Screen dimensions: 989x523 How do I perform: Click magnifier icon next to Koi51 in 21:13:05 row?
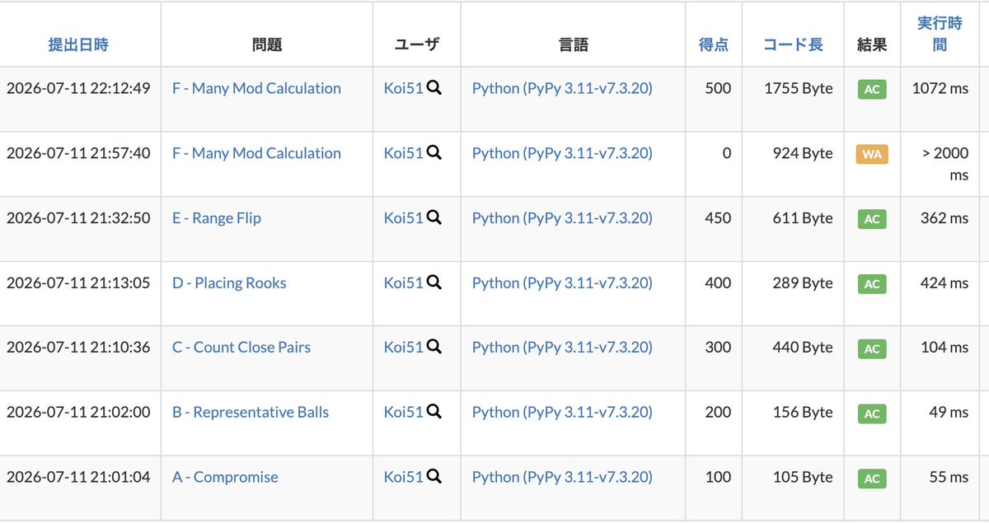[434, 283]
